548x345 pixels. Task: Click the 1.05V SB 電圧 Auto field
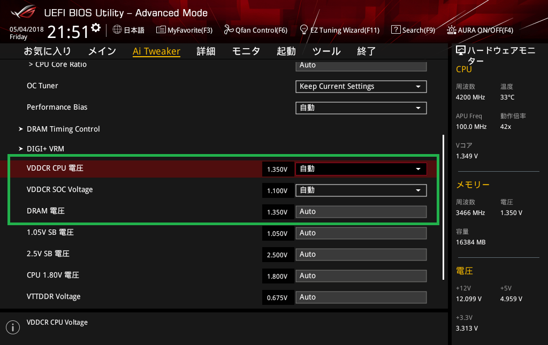coord(361,233)
